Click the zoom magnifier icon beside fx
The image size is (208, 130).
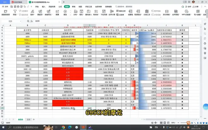tap(28, 21)
